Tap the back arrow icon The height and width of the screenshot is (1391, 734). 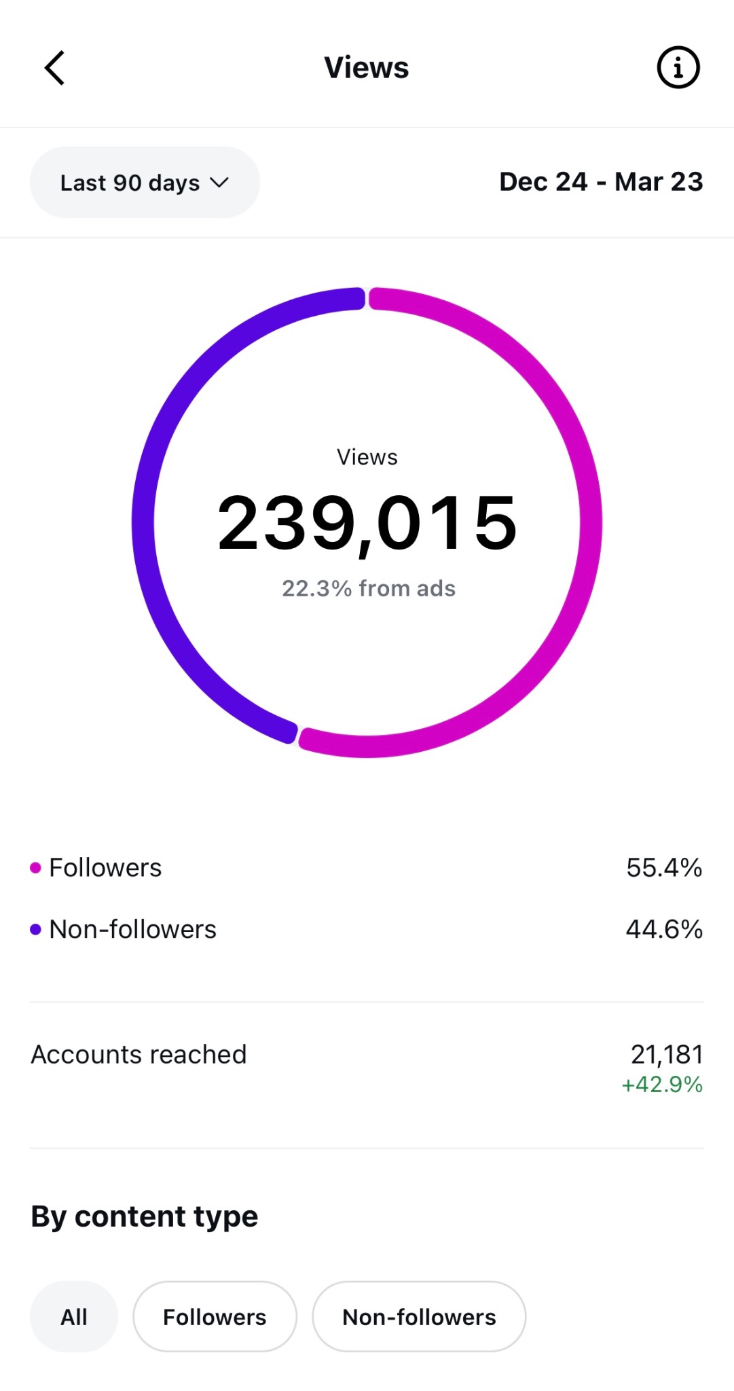[x=55, y=68]
